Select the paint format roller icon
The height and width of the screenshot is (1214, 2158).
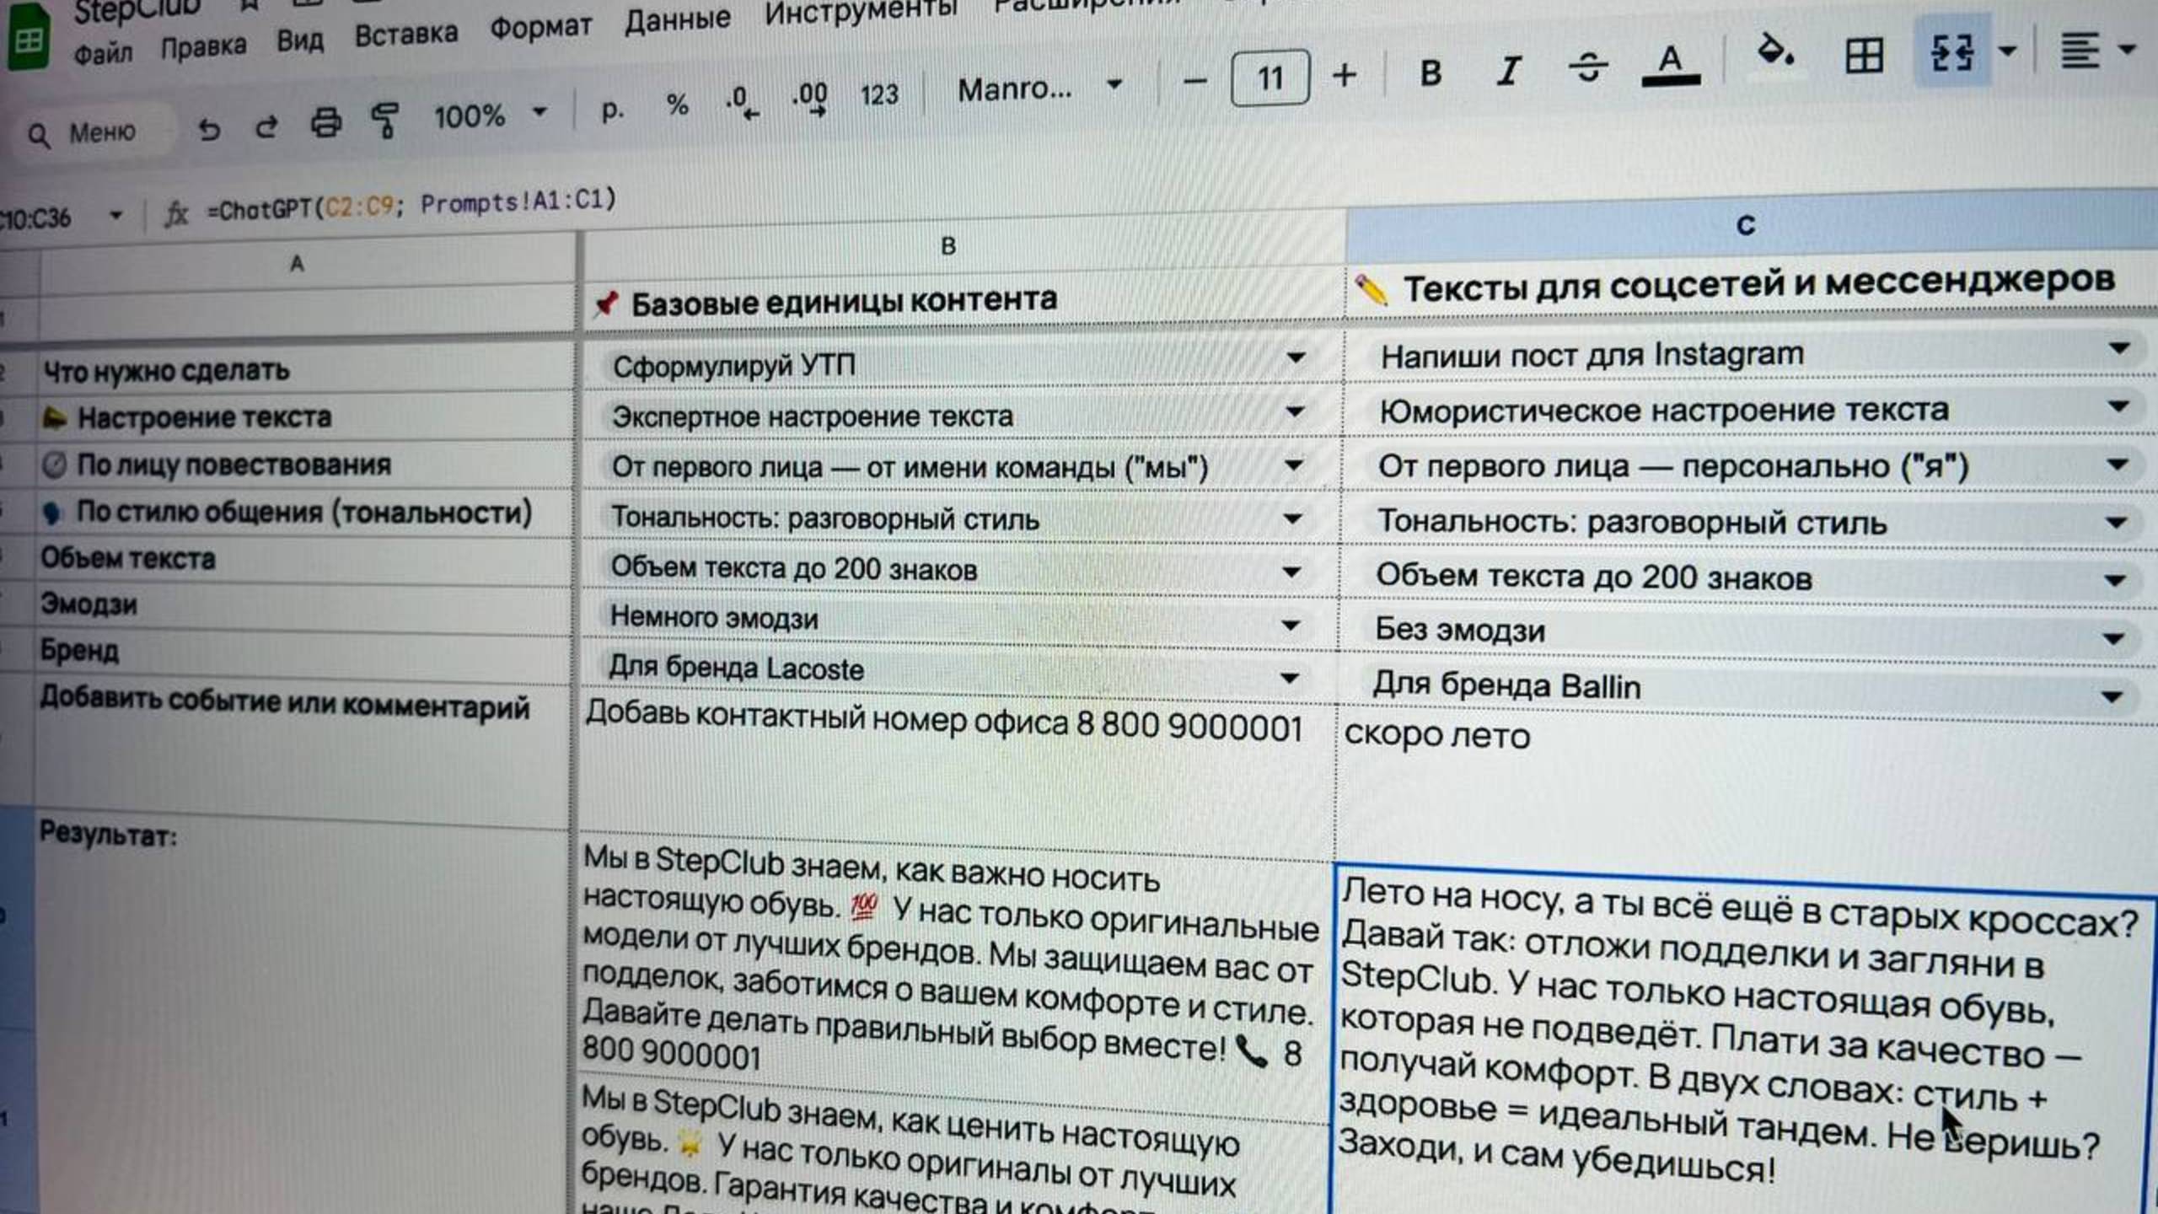click(x=385, y=120)
